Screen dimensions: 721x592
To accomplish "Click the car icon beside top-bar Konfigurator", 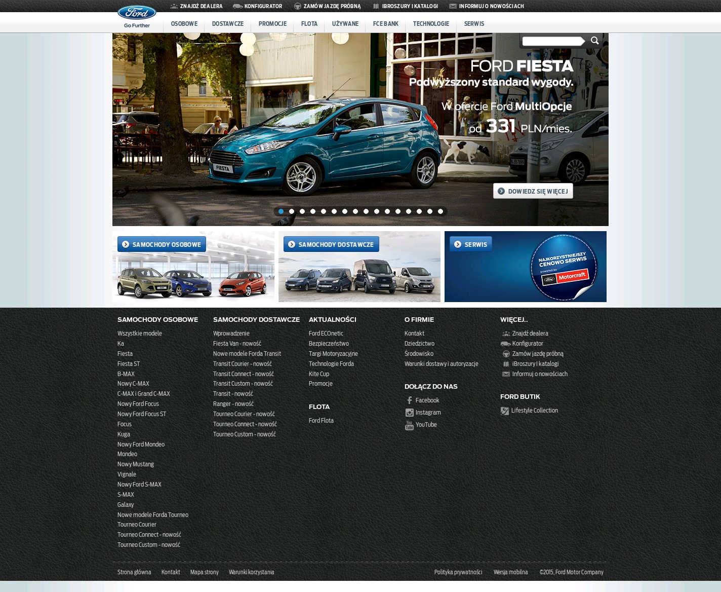I will pyautogui.click(x=237, y=6).
